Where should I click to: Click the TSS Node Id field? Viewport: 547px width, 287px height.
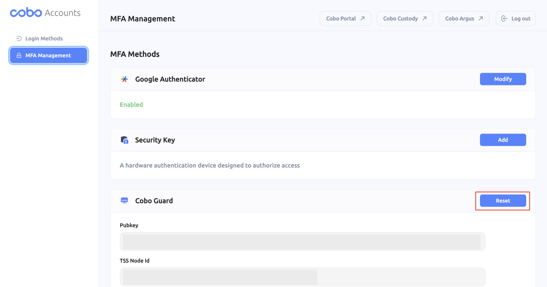pos(302,277)
